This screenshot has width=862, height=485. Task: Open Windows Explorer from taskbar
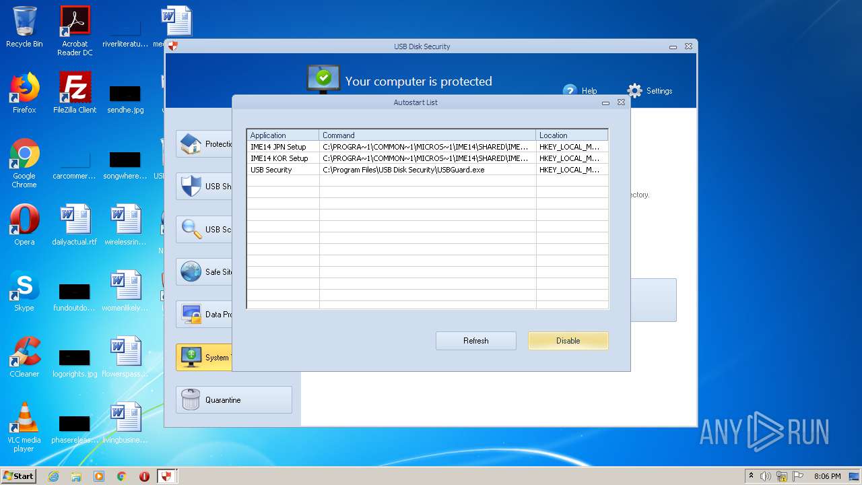[76, 476]
